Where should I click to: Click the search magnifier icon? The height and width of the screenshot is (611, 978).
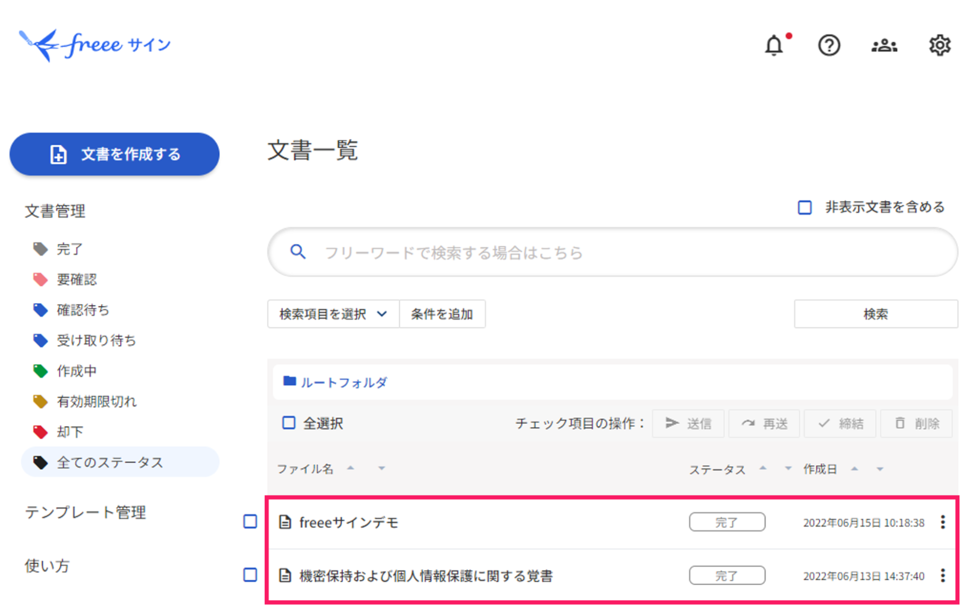click(x=298, y=252)
